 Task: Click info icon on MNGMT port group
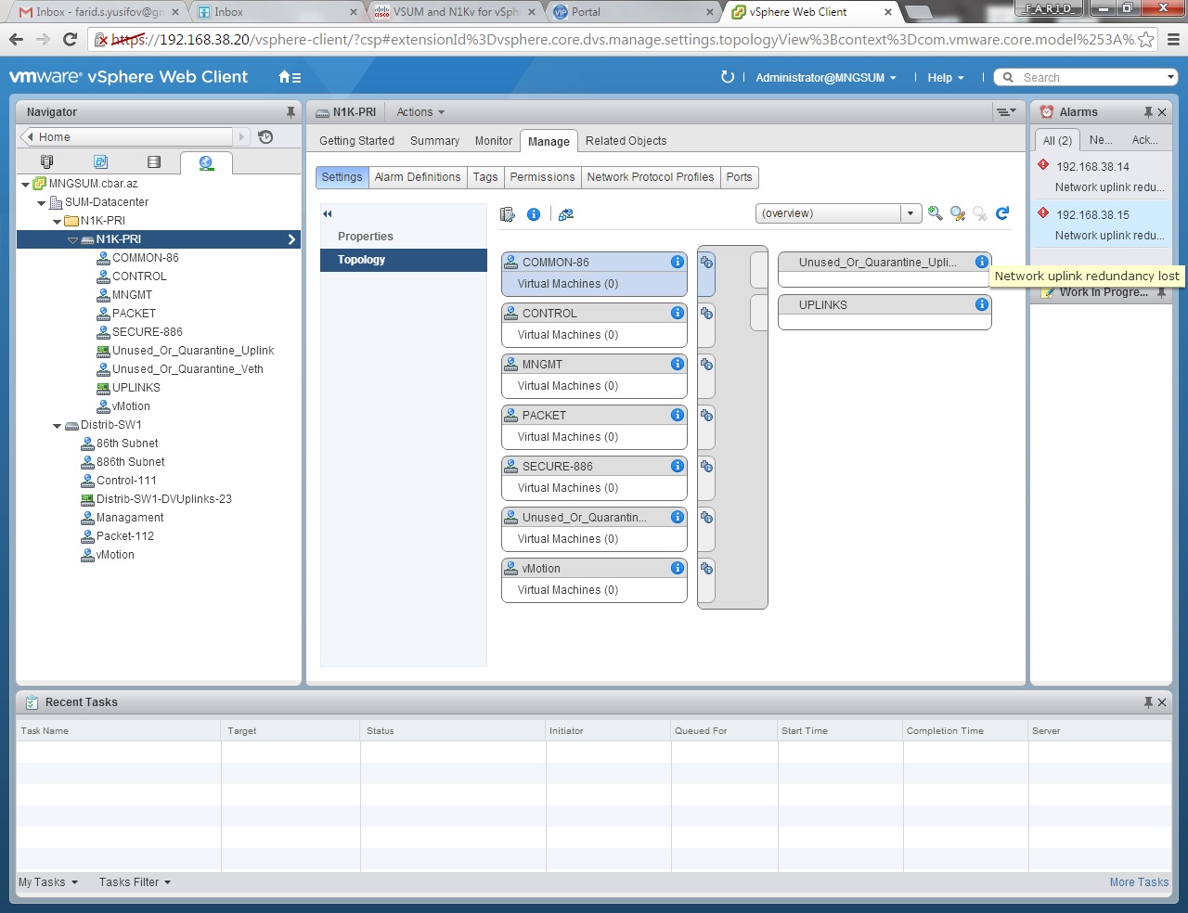678,365
